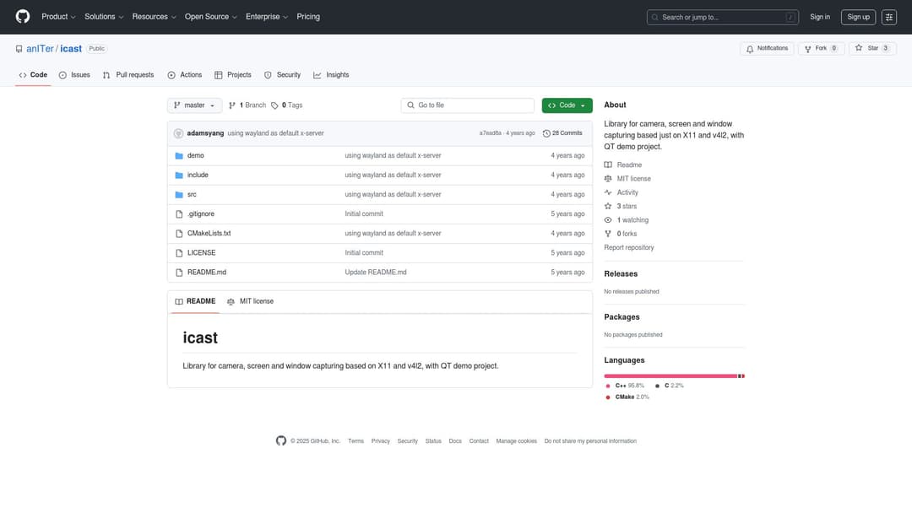Screen dimensions: 912x513
Task: Click adamsyang's avatar icon
Action: [x=178, y=133]
